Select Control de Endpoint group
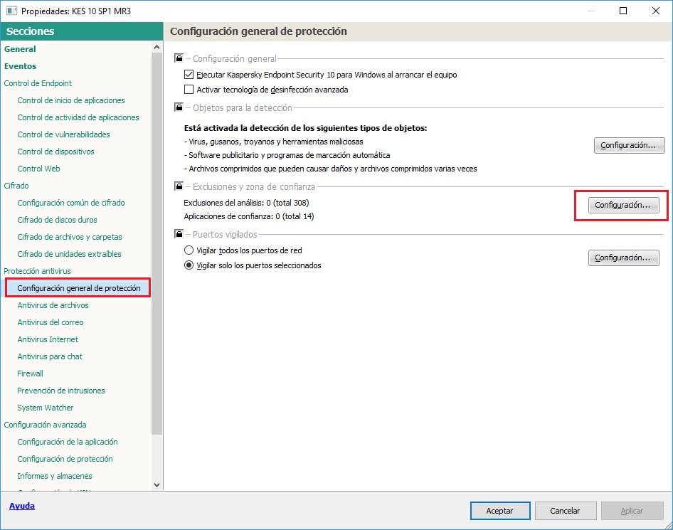Viewport: 673px width, 530px height. (x=38, y=83)
